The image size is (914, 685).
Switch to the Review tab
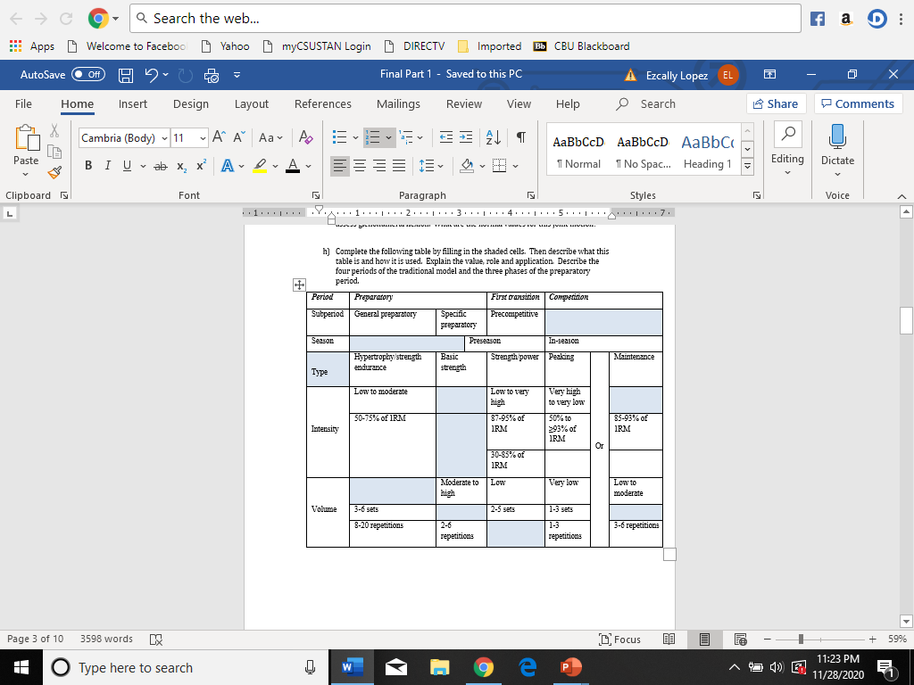[x=464, y=104]
